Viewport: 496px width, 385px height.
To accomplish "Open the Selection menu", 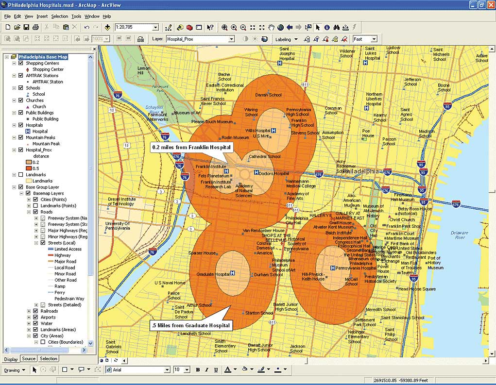I will [x=59, y=17].
